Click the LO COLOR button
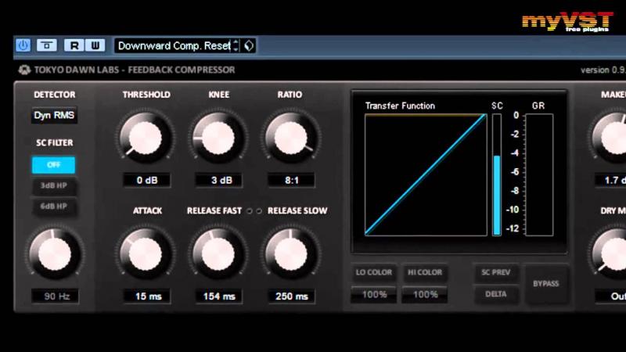626x352 pixels. pos(374,272)
